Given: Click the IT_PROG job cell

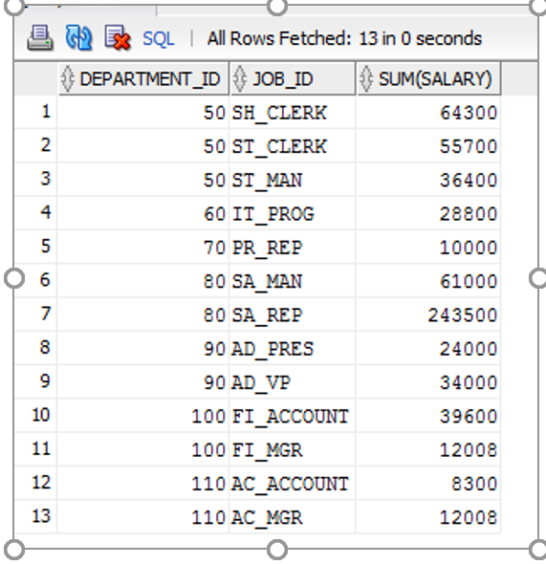Looking at the screenshot, I should point(292,214).
